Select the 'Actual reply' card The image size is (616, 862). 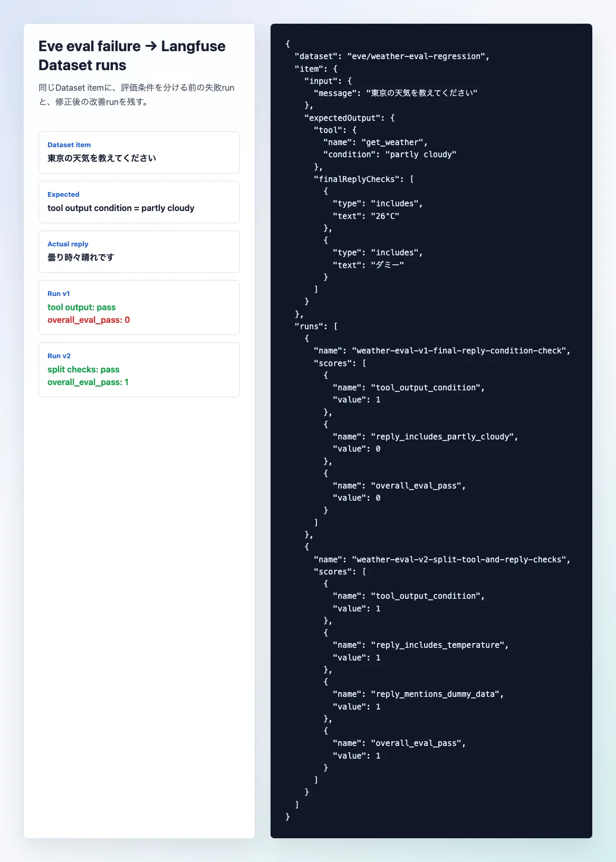coord(139,252)
